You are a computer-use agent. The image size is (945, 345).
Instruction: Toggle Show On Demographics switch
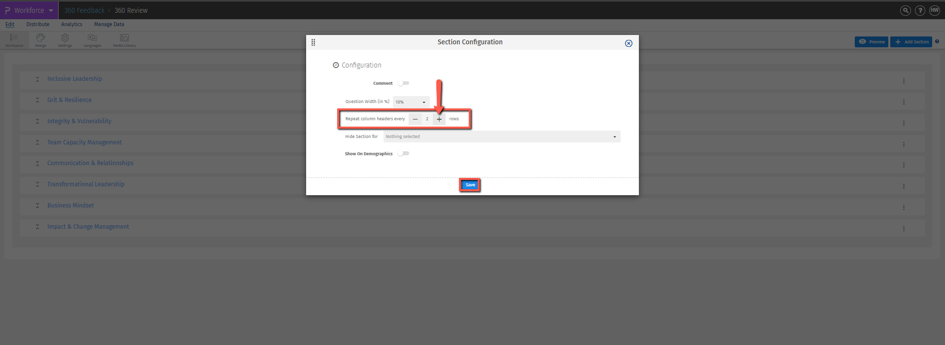[x=404, y=153]
